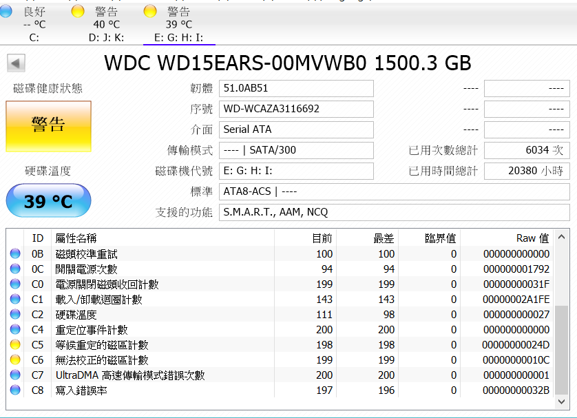
Task: Click the drive letter field E: G: H: I:
Action: tap(296, 171)
